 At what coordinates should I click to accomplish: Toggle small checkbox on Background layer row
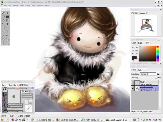pos(155,90)
